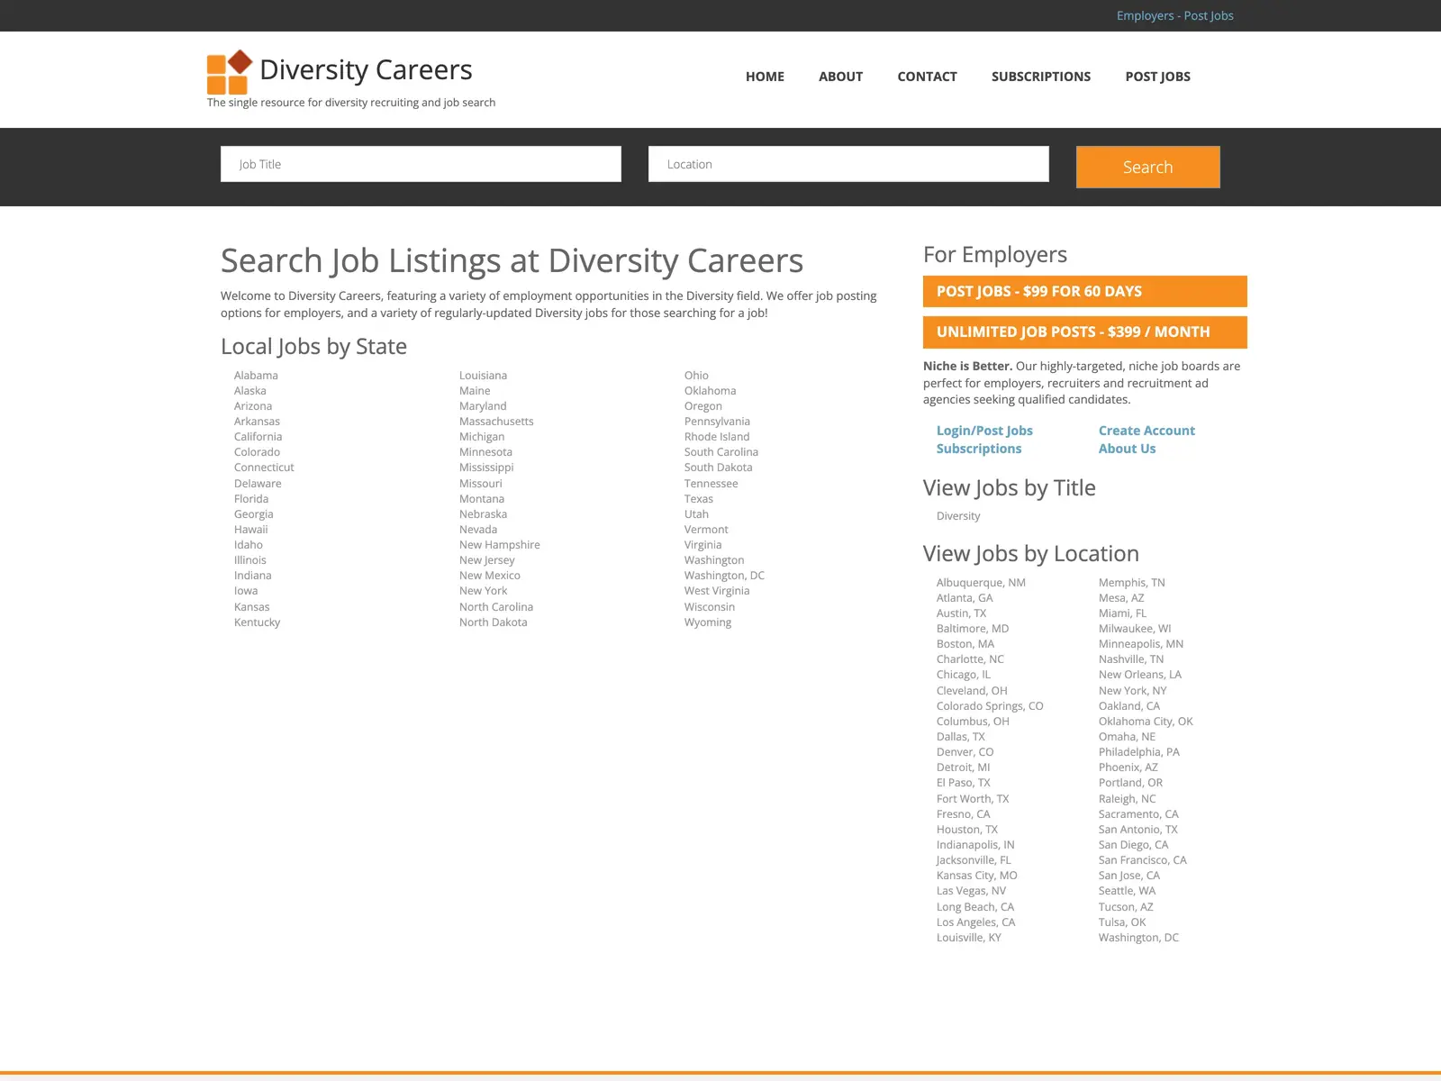The width and height of the screenshot is (1441, 1081).
Task: Select Texas in state list
Action: point(699,499)
